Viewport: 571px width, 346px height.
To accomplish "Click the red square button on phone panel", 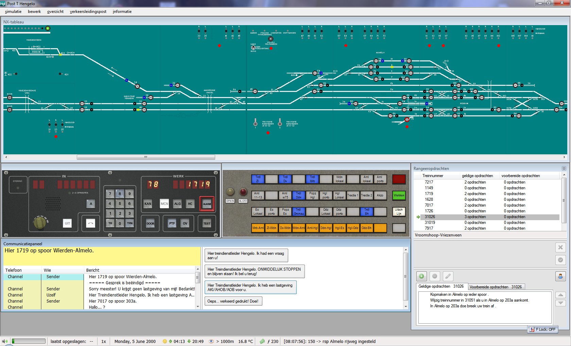I will 399,179.
